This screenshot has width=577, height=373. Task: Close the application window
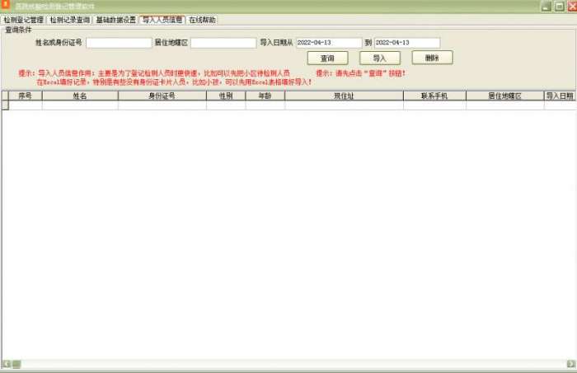point(572,7)
